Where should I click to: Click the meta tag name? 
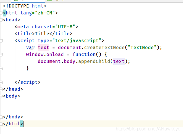coord(23,27)
